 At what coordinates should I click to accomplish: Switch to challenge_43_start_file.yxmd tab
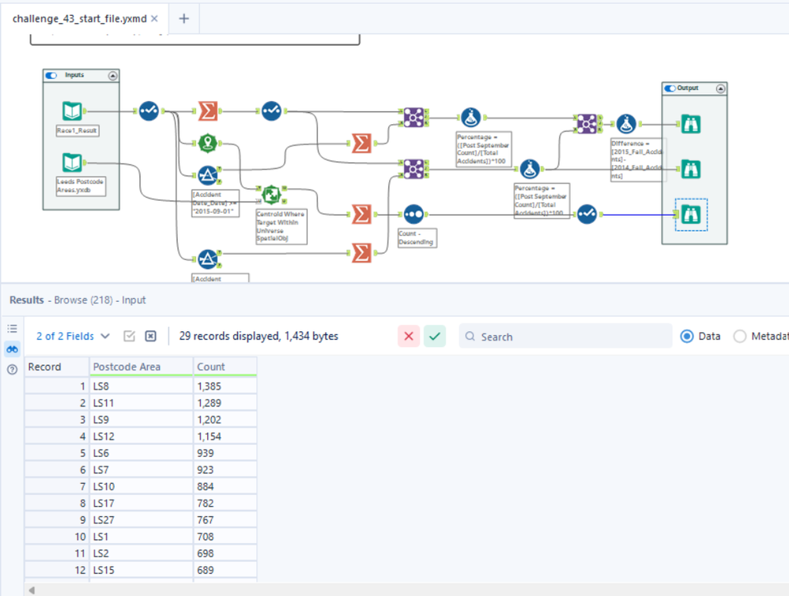click(x=80, y=19)
